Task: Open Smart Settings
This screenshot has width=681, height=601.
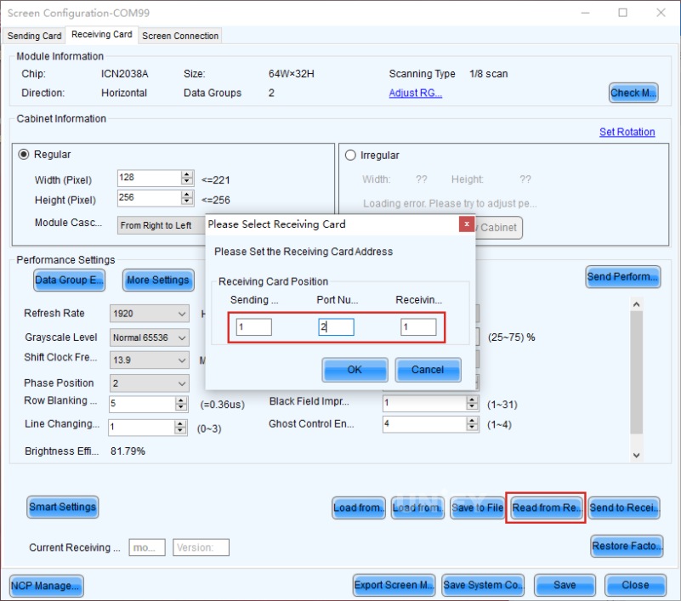Action: (x=63, y=507)
